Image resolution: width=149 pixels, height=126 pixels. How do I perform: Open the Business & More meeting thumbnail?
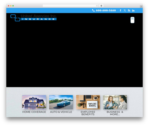115,102
